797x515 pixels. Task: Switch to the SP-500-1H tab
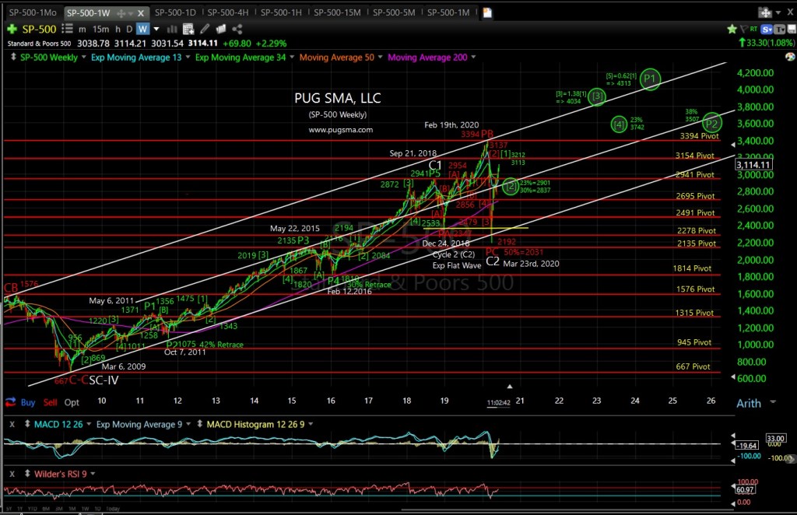281,12
